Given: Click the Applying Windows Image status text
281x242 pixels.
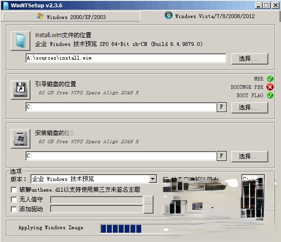Looking at the screenshot, I should 51,227.
